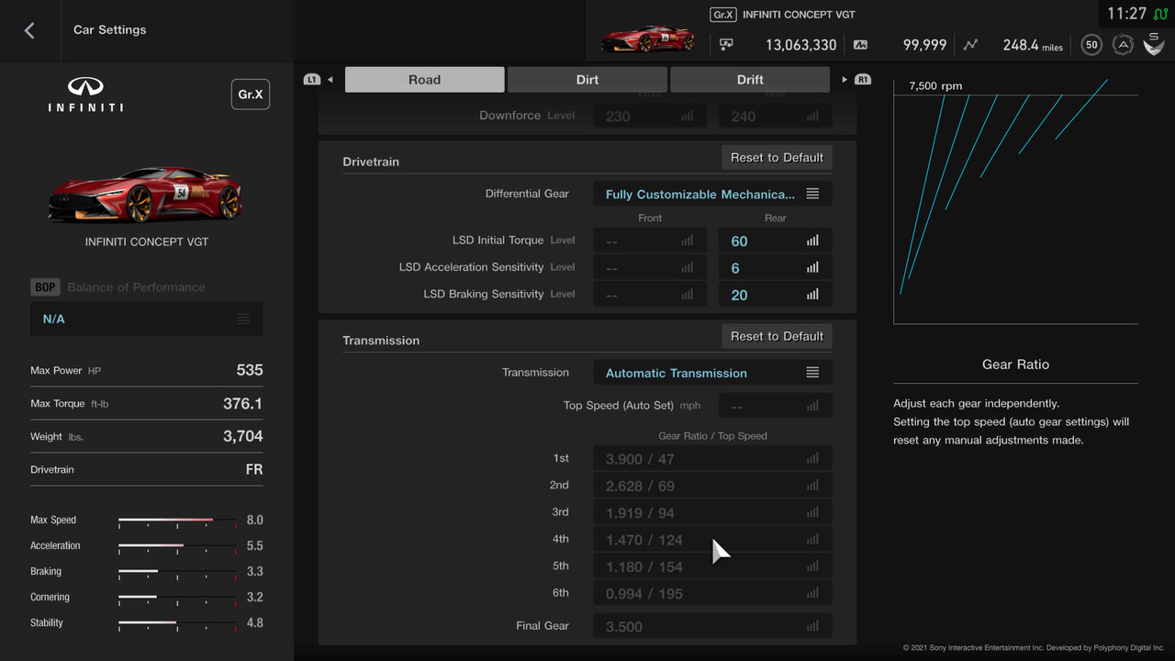
Task: Click the Gear Ratio heading in the help panel
Action: click(1015, 364)
